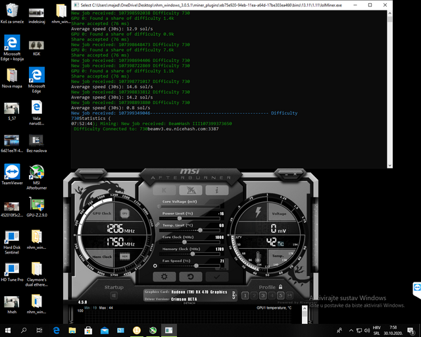Click the Fan Speed value 71

[222, 261]
